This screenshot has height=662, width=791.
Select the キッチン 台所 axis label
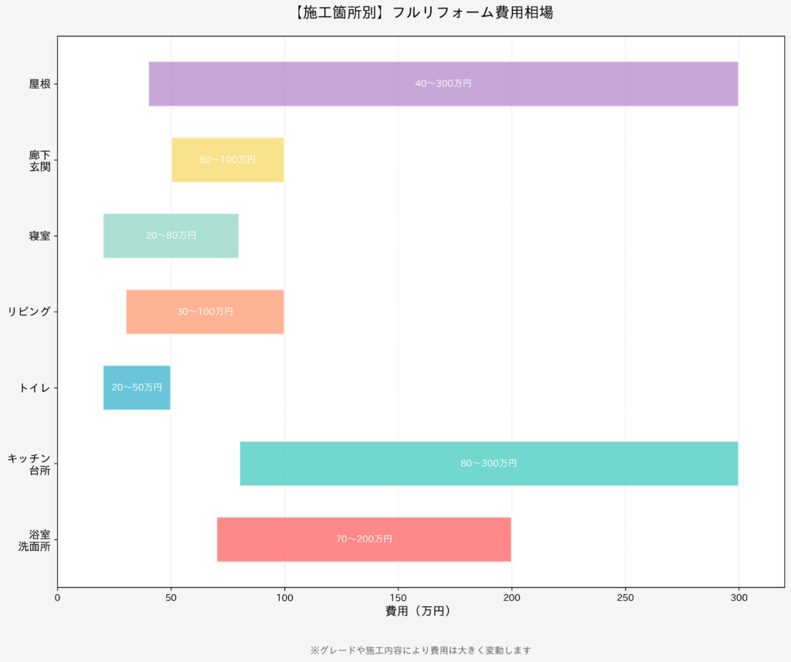(x=29, y=463)
